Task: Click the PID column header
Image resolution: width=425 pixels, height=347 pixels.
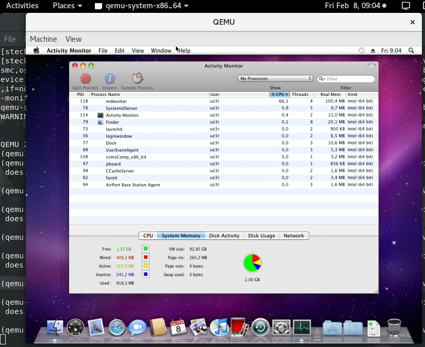Action: point(79,94)
